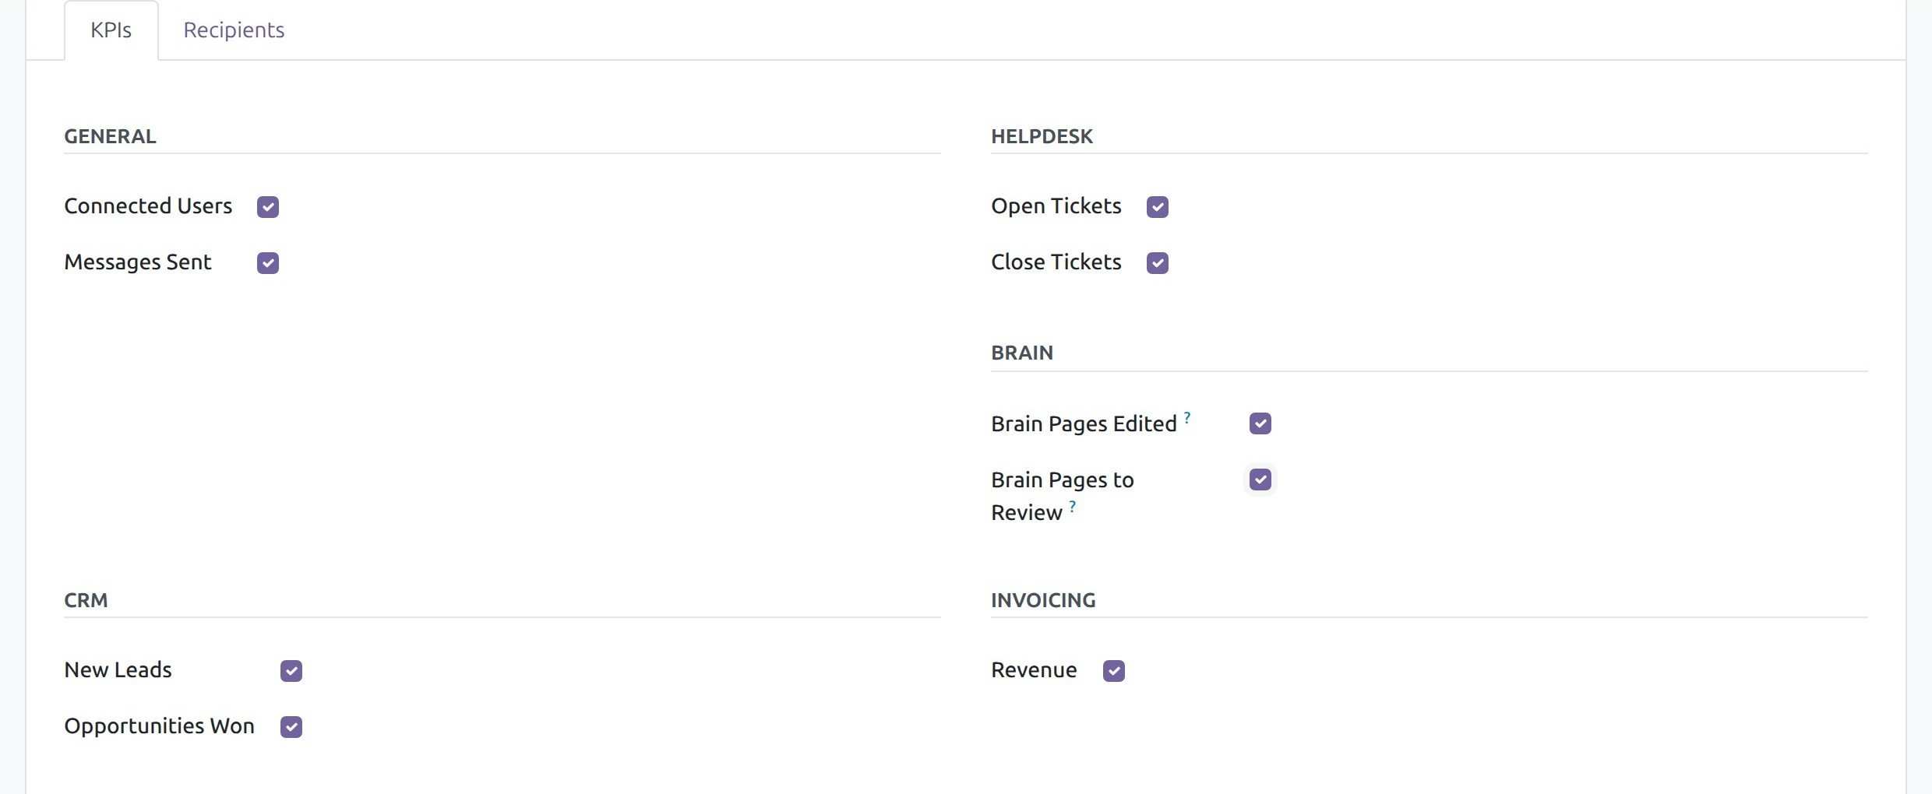Image resolution: width=1932 pixels, height=794 pixels.
Task: Click the Messages Sent label
Action: 138,262
